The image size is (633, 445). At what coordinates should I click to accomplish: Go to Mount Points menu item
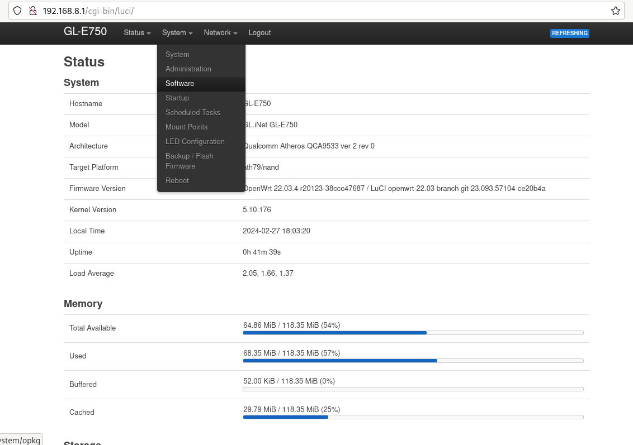point(186,127)
